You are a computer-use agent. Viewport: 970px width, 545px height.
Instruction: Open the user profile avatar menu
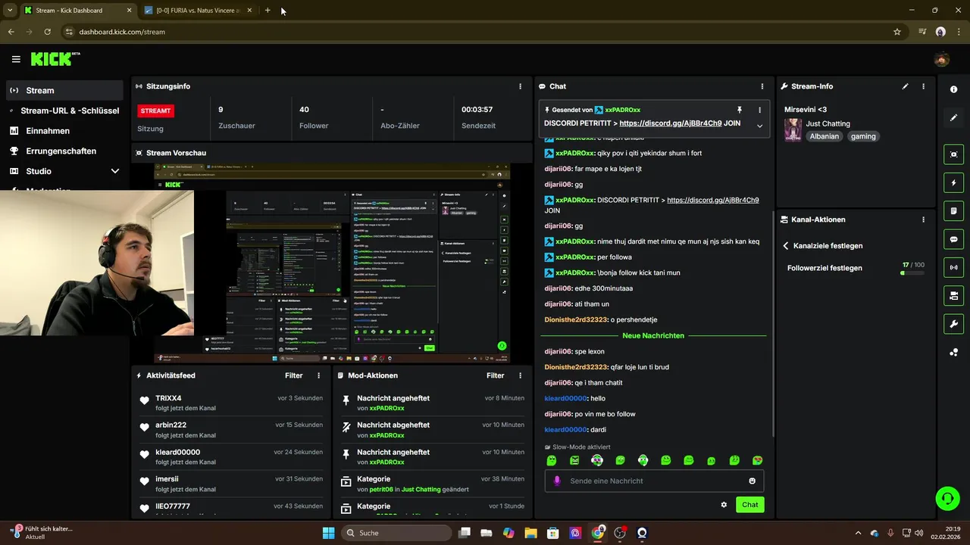pyautogui.click(x=942, y=60)
